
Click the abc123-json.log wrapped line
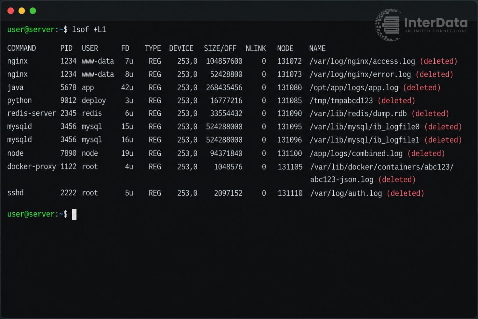[363, 180]
